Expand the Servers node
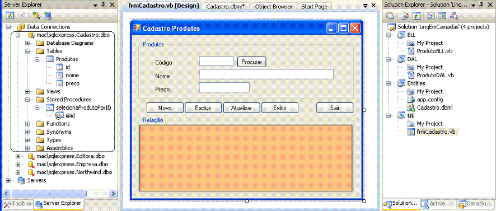The width and height of the screenshot is (496, 211). tap(8, 180)
